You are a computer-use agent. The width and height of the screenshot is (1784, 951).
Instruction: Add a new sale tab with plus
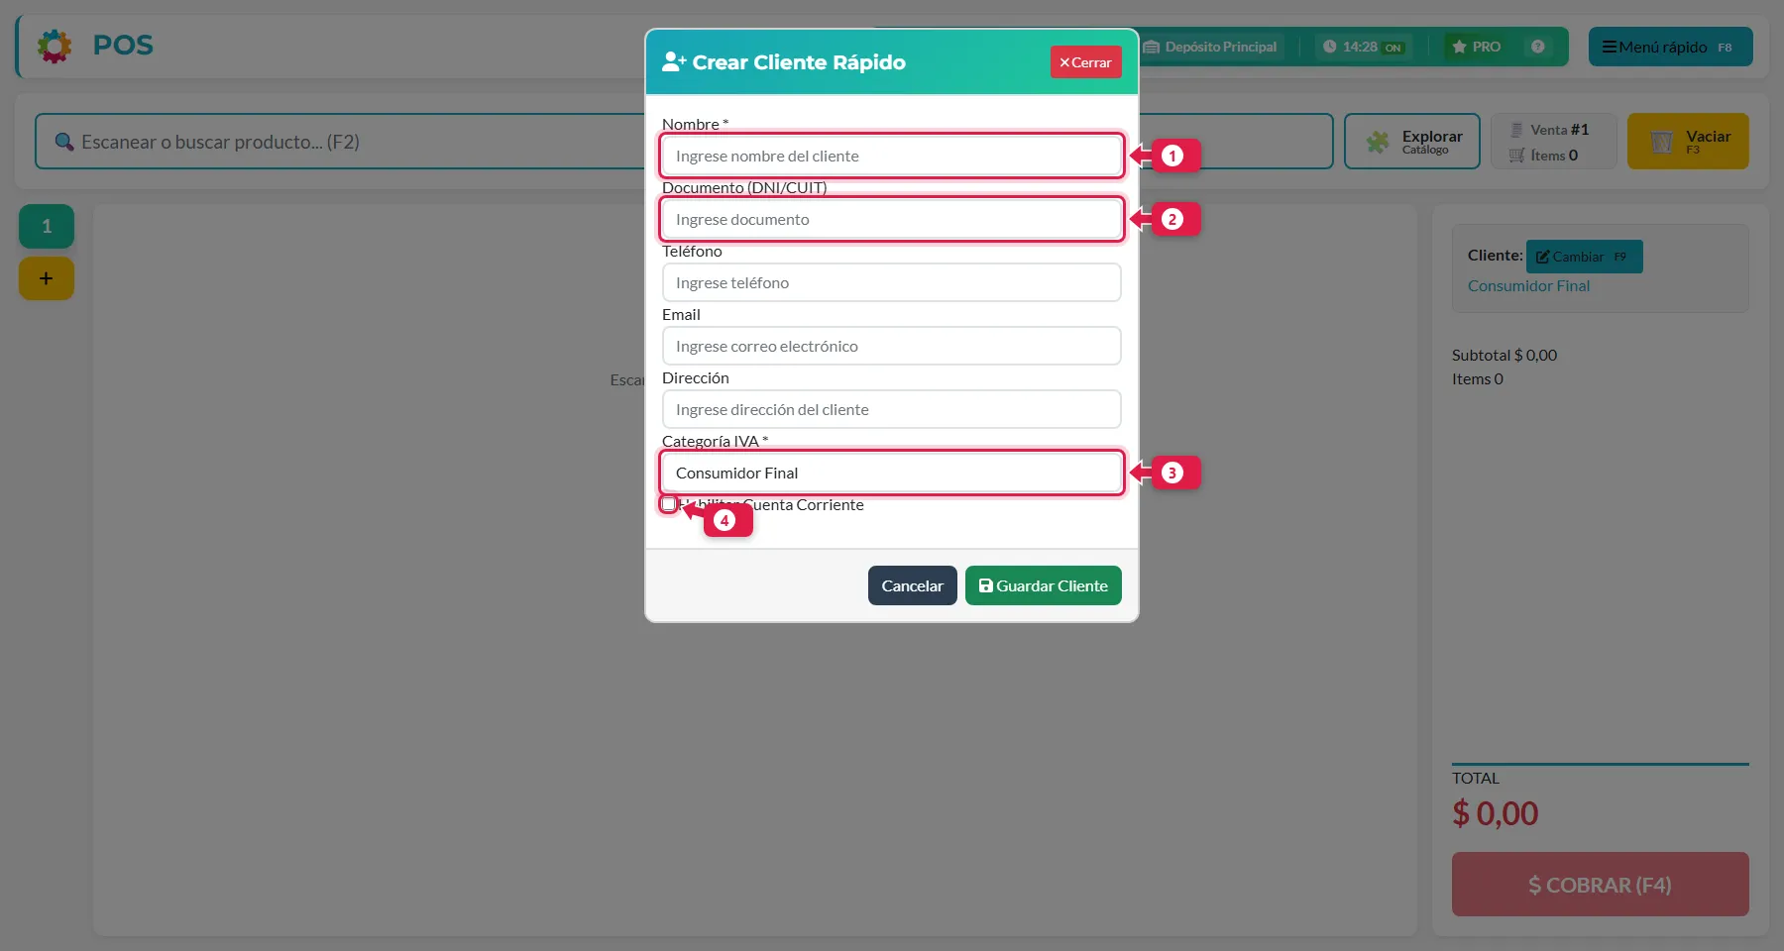coord(47,278)
